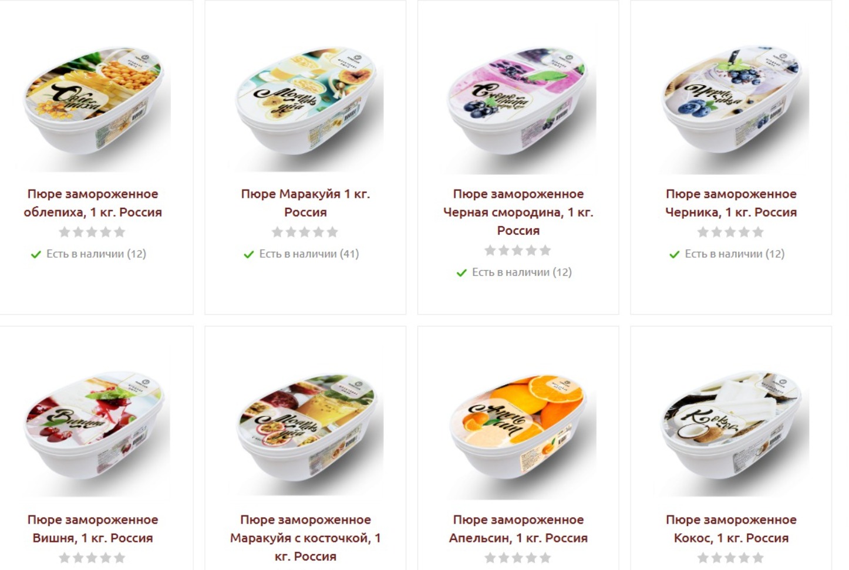Open Пюре замороженное Кокос title link
The height and width of the screenshot is (570, 849).
tap(731, 529)
